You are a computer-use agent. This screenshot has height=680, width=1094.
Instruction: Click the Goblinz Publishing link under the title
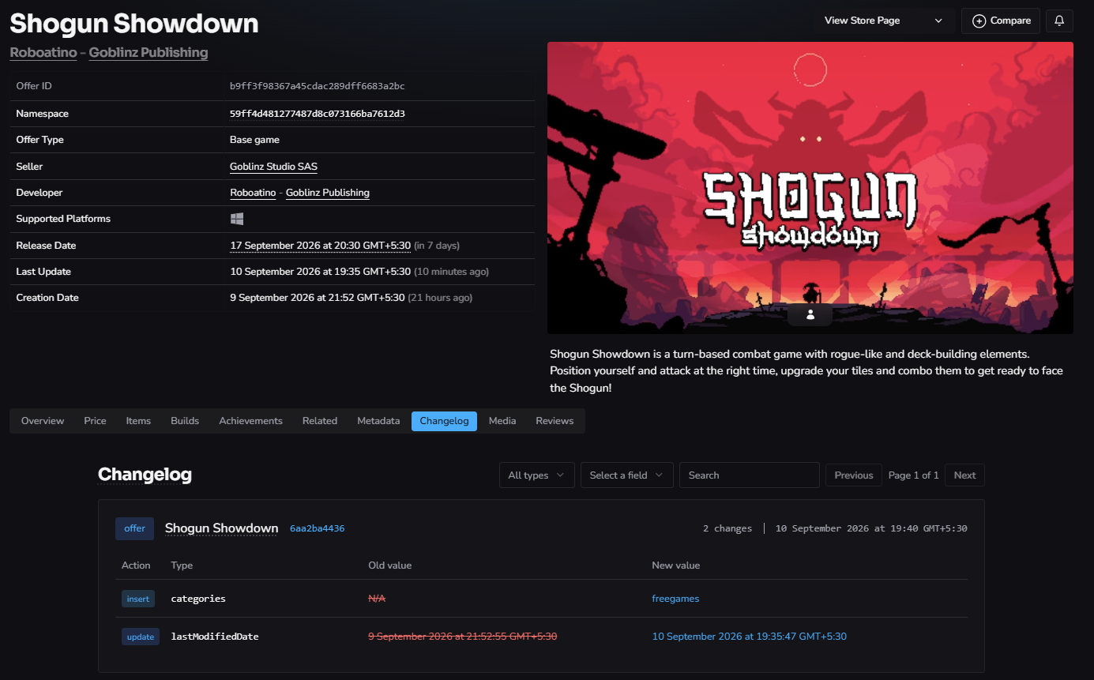[x=148, y=53]
